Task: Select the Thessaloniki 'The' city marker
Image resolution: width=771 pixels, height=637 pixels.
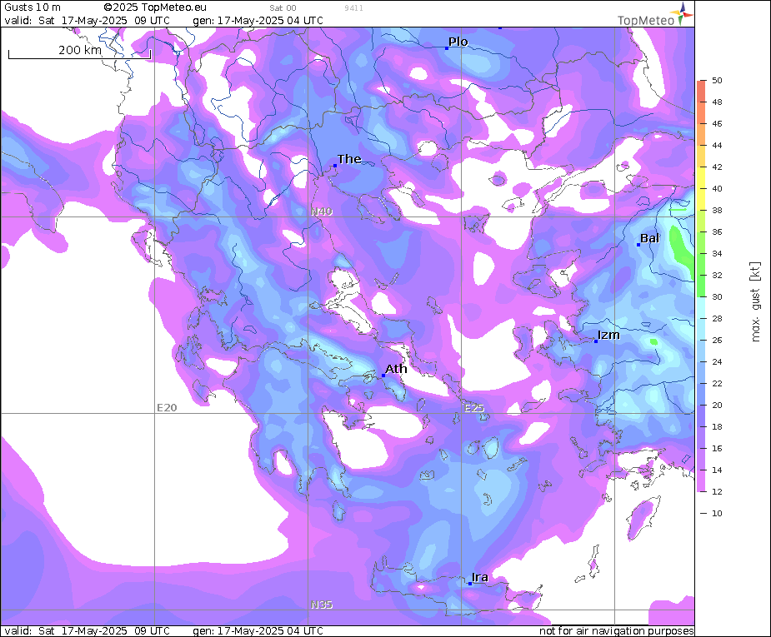Action: pos(335,166)
